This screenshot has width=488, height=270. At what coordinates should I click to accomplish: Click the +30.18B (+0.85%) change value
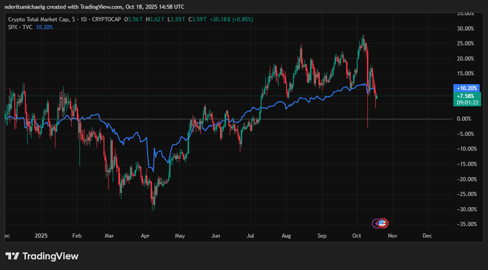[231, 20]
